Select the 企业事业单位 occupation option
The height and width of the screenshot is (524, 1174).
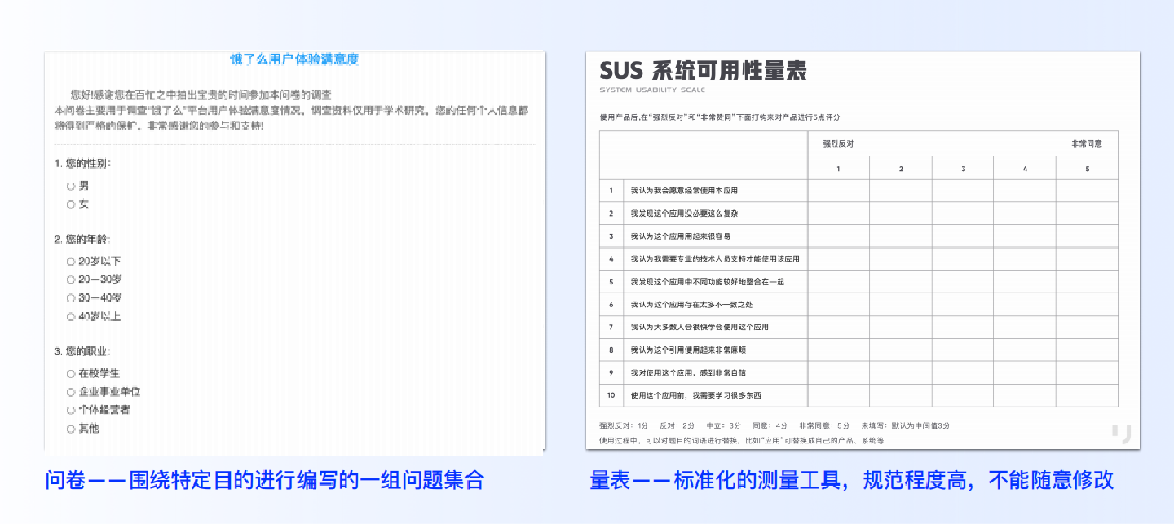pyautogui.click(x=72, y=392)
